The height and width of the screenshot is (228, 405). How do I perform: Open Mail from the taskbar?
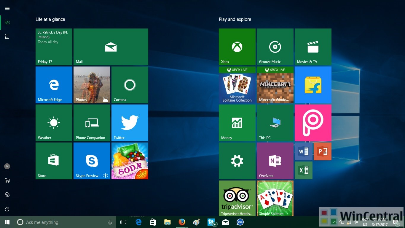click(226, 222)
